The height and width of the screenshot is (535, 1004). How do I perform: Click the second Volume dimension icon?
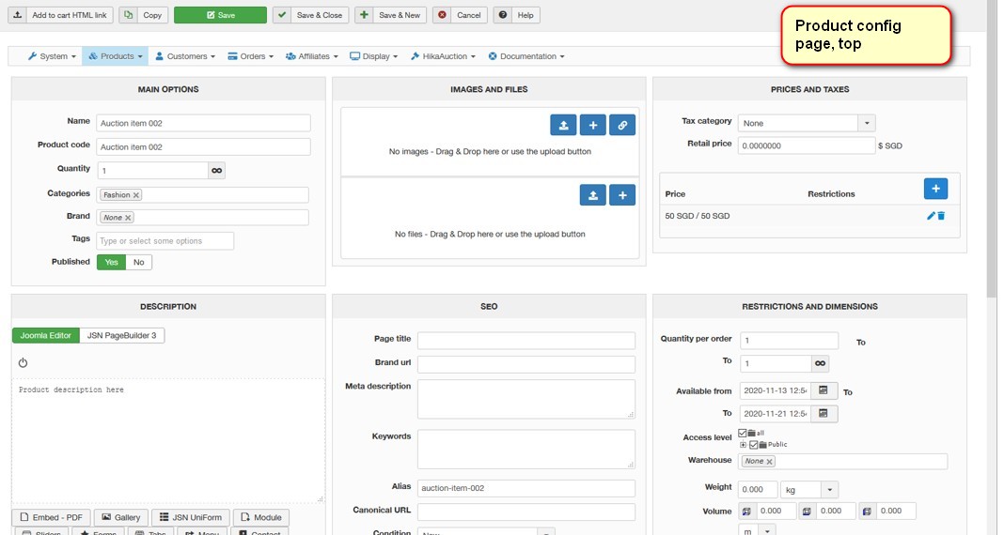(x=807, y=512)
